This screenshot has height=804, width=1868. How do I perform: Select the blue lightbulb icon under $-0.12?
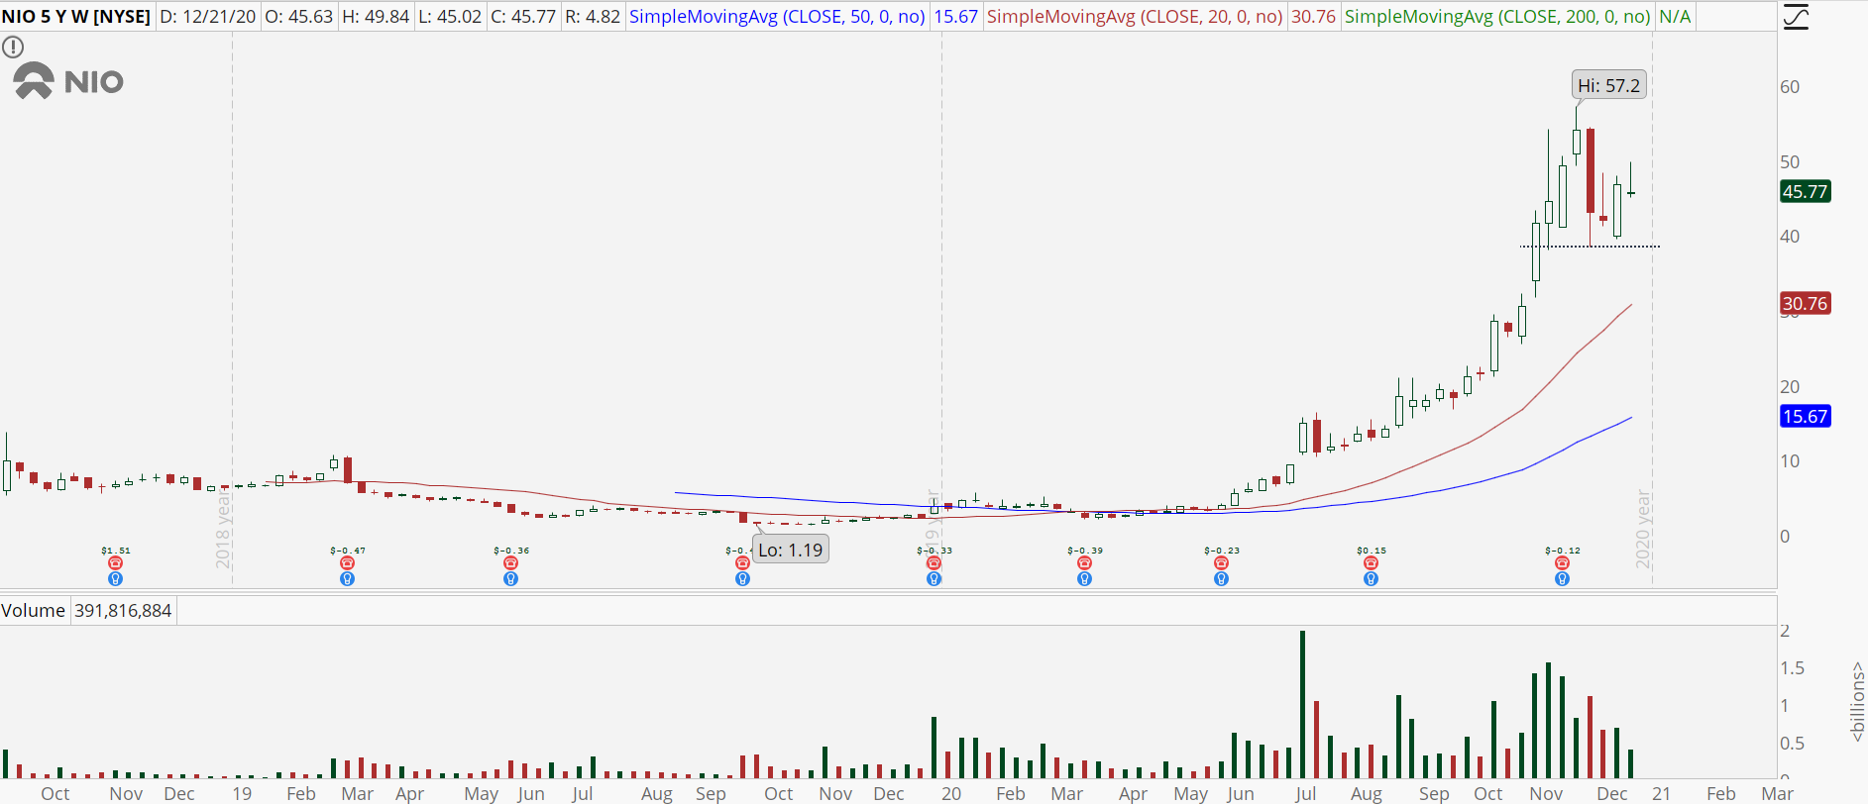point(1562,578)
